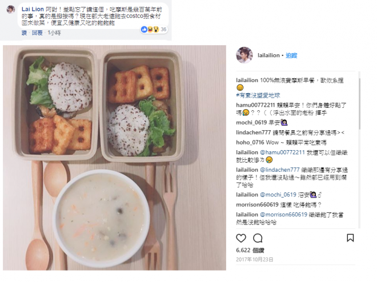
Task: Open the @hamu00772211 mention link
Action: click(282, 152)
